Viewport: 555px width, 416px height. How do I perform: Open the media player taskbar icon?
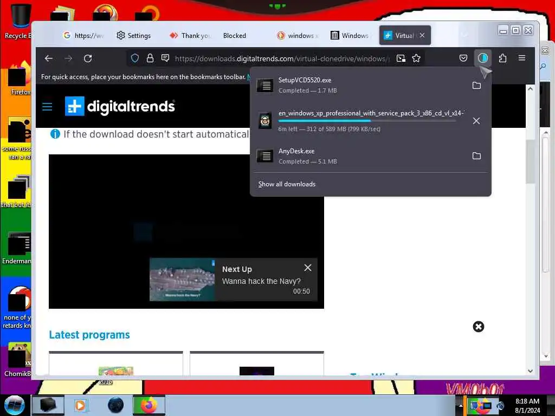(81, 405)
